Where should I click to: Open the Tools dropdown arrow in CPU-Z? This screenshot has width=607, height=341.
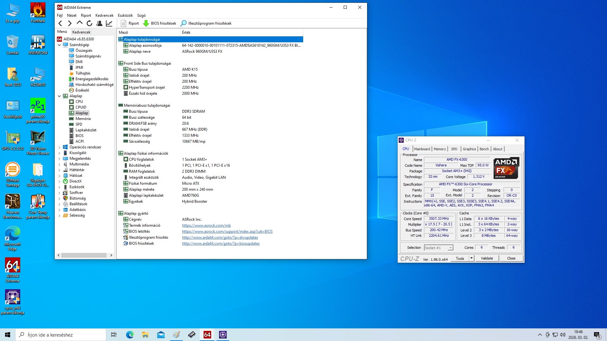471,258
